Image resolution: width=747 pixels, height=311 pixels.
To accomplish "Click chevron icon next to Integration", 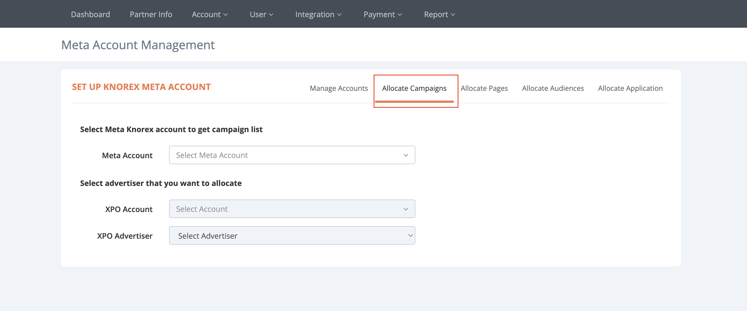I will pos(339,15).
